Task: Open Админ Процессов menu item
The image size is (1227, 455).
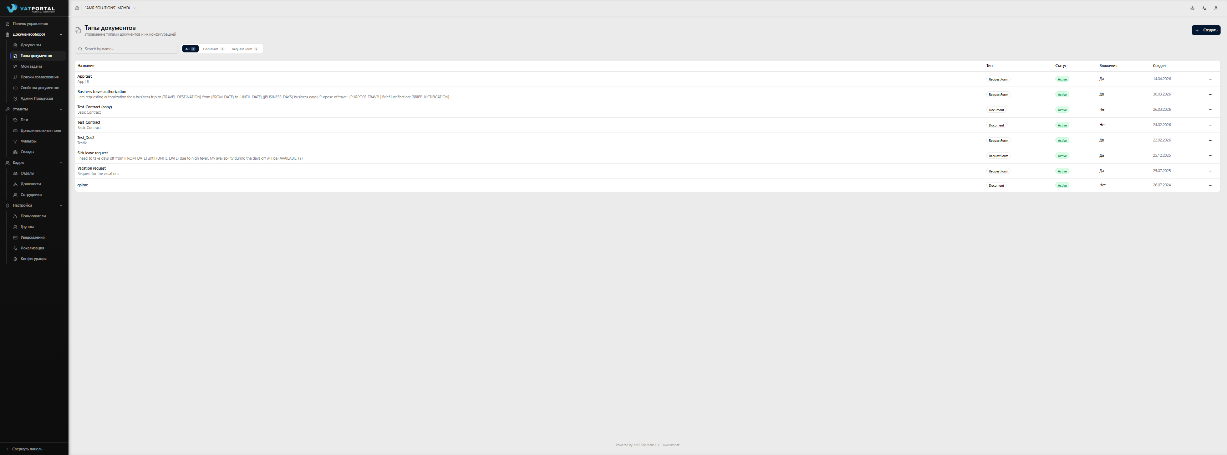Action: point(37,99)
